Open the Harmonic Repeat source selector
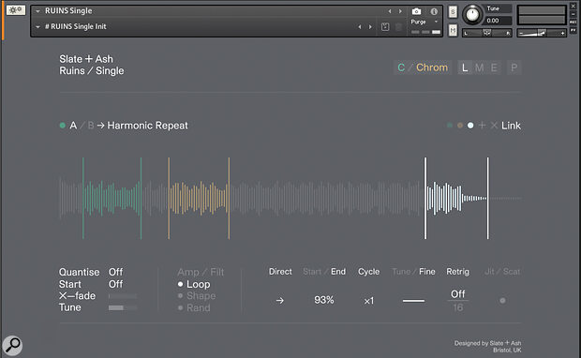Image resolution: width=581 pixels, height=358 pixels. 147,126
